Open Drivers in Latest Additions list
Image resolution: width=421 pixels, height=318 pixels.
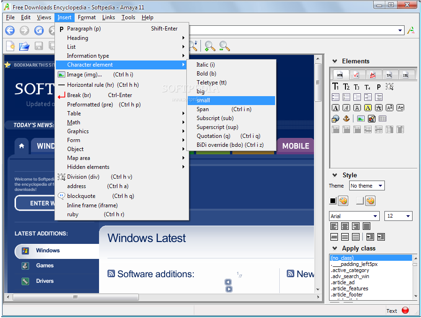(45, 281)
